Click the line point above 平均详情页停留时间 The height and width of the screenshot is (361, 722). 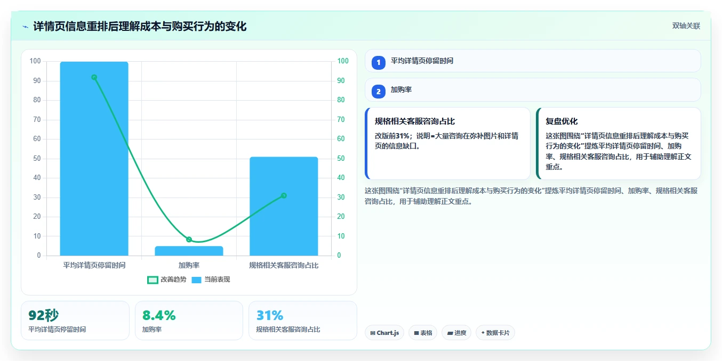(94, 77)
